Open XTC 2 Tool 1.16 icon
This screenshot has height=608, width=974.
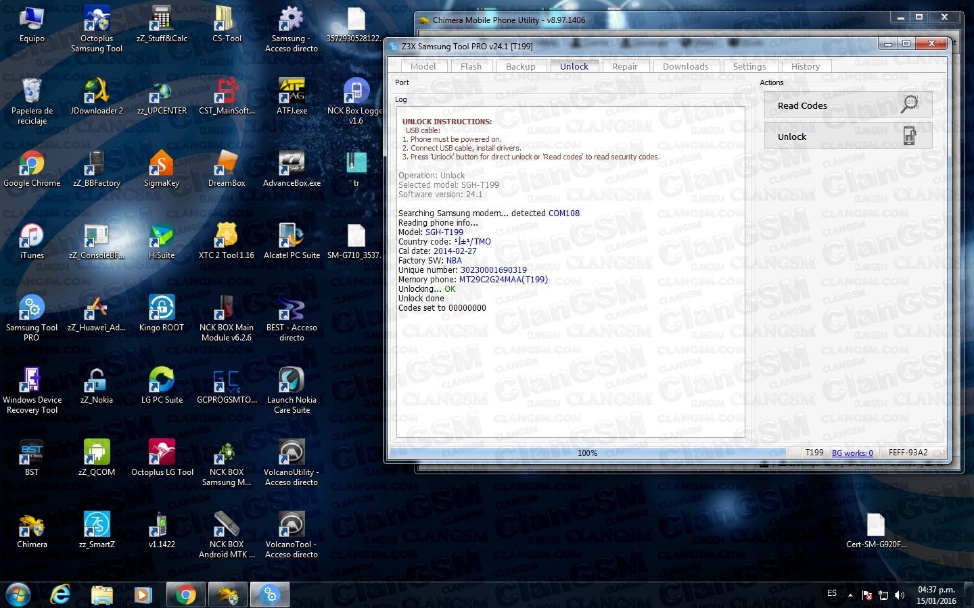[227, 241]
